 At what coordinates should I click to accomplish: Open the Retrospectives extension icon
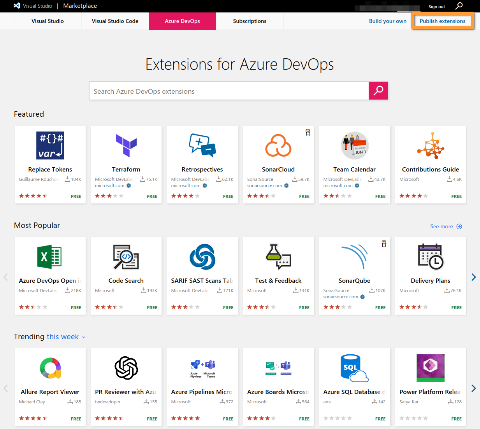(202, 145)
